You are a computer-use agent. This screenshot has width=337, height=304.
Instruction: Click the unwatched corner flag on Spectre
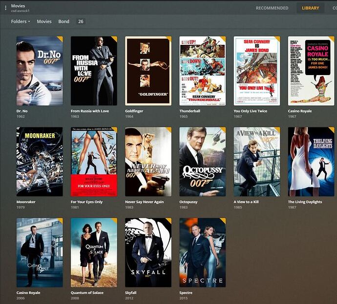[223, 221]
